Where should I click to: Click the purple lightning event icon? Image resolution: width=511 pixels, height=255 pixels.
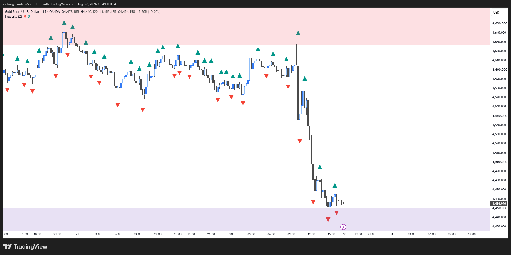343,227
